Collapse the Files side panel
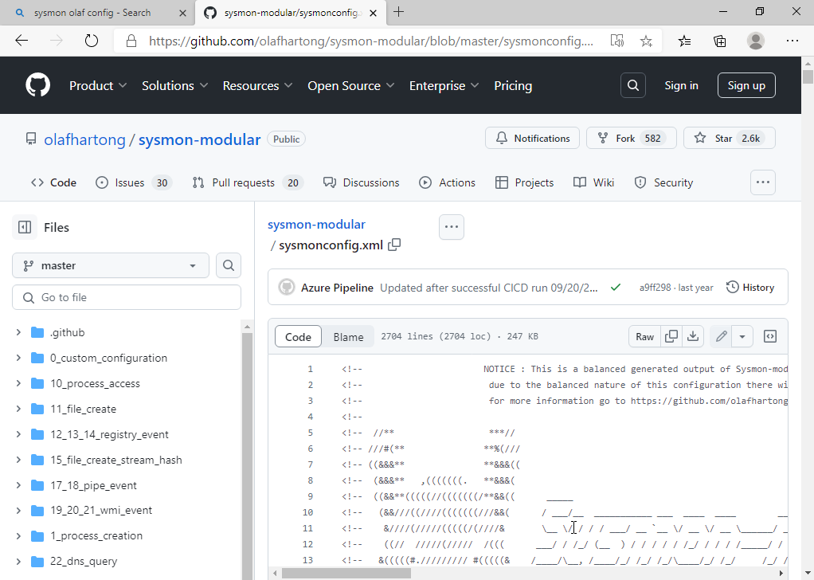The width and height of the screenshot is (814, 580). [x=25, y=227]
